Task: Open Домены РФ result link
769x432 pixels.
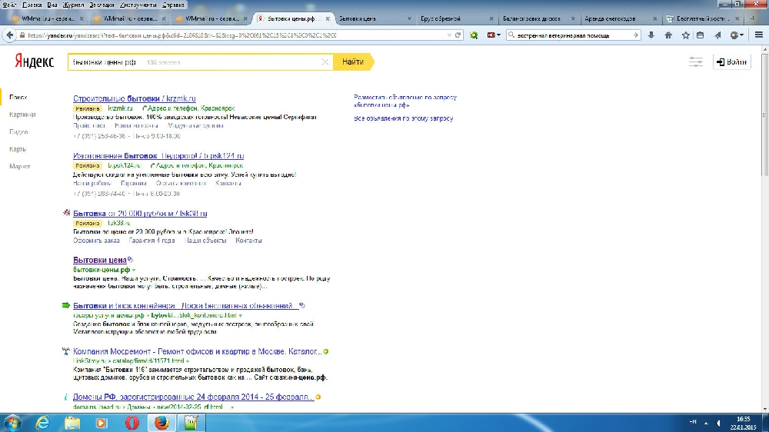Action: coord(193,397)
